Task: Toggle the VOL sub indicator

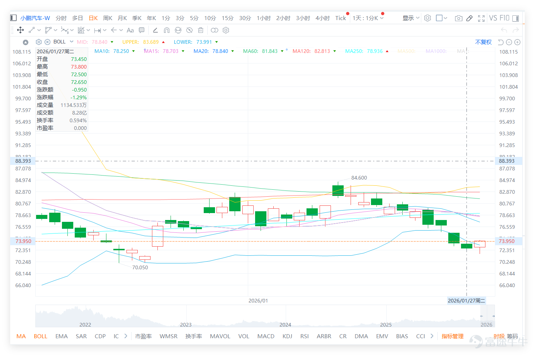Action: pos(244,336)
